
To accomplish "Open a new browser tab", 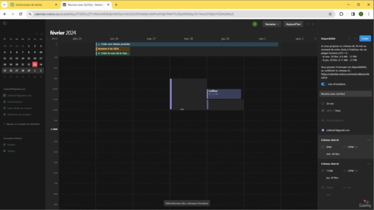I will click(x=116, y=5).
